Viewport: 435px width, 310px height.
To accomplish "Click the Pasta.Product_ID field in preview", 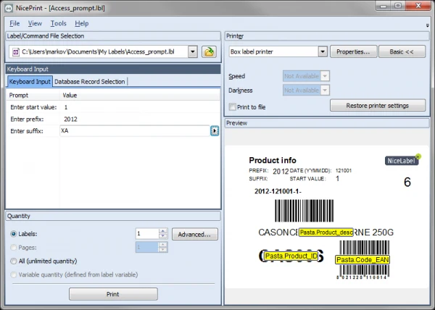I will 291,256.
